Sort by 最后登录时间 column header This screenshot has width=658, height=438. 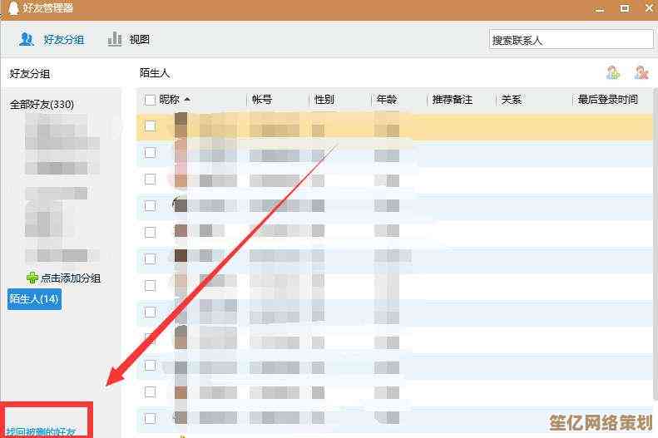pos(607,100)
